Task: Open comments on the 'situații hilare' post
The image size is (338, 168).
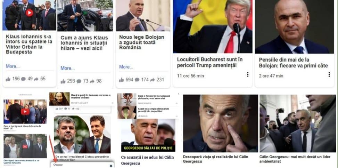Action: (x=79, y=81)
